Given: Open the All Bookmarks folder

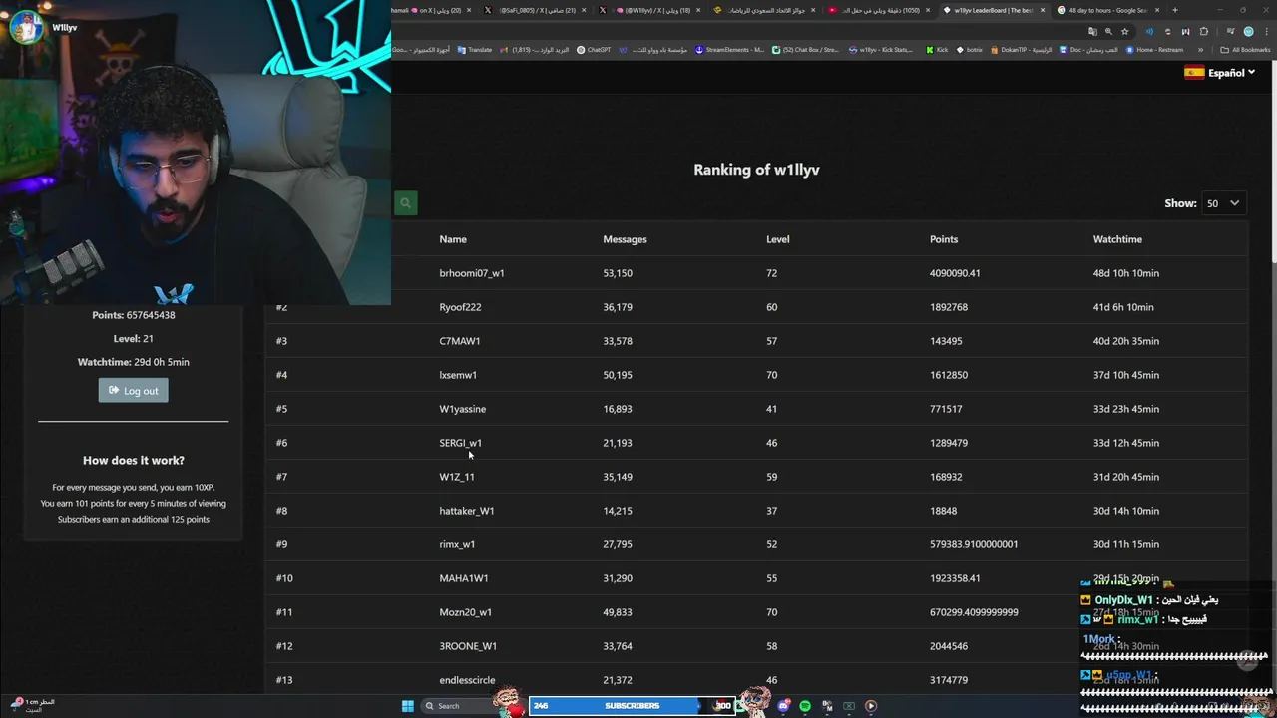Looking at the screenshot, I should point(1245,50).
